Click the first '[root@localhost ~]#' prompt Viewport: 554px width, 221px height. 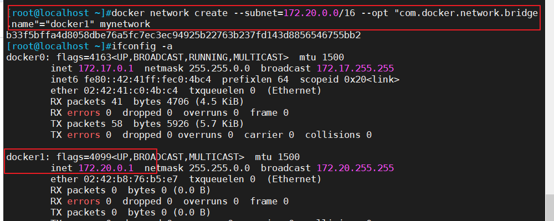pyautogui.click(x=59, y=13)
